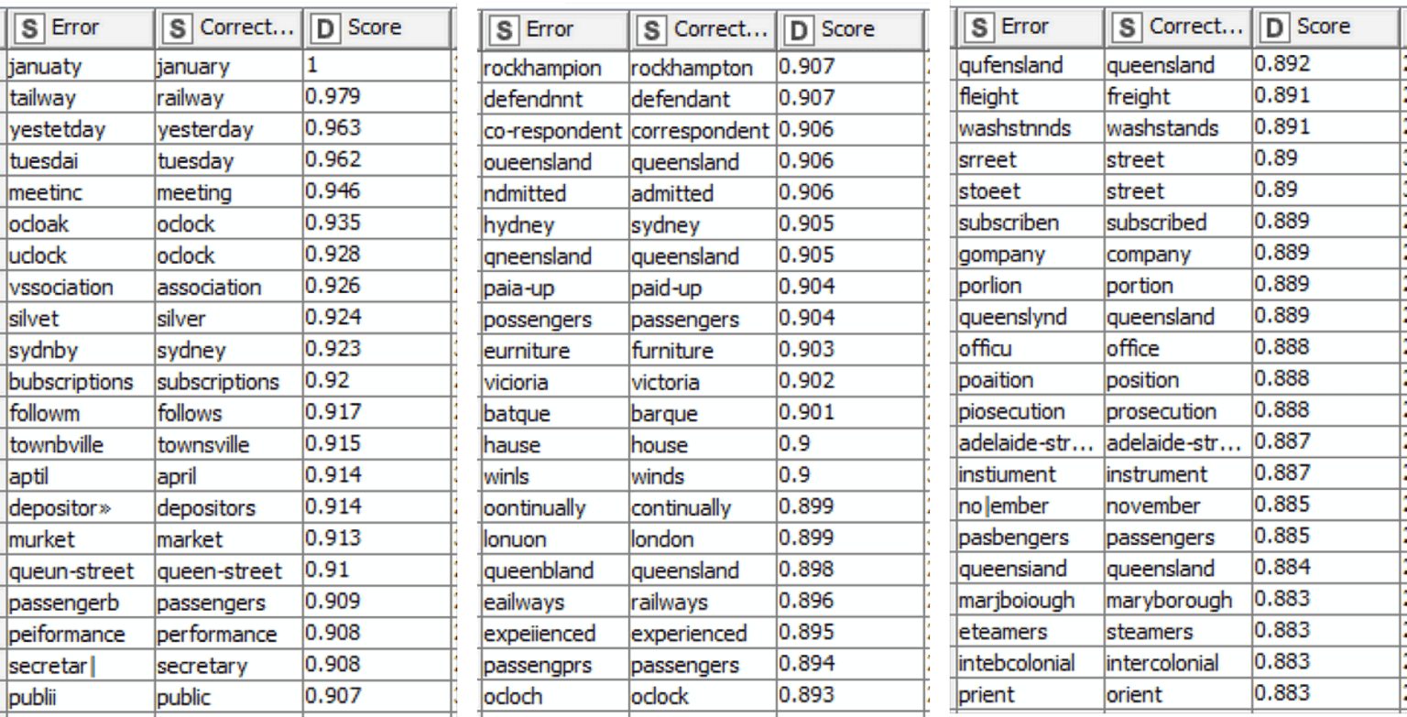Screen dimensions: 1407x717
Task: Select the 'qneensland' error entry
Action: (554, 256)
